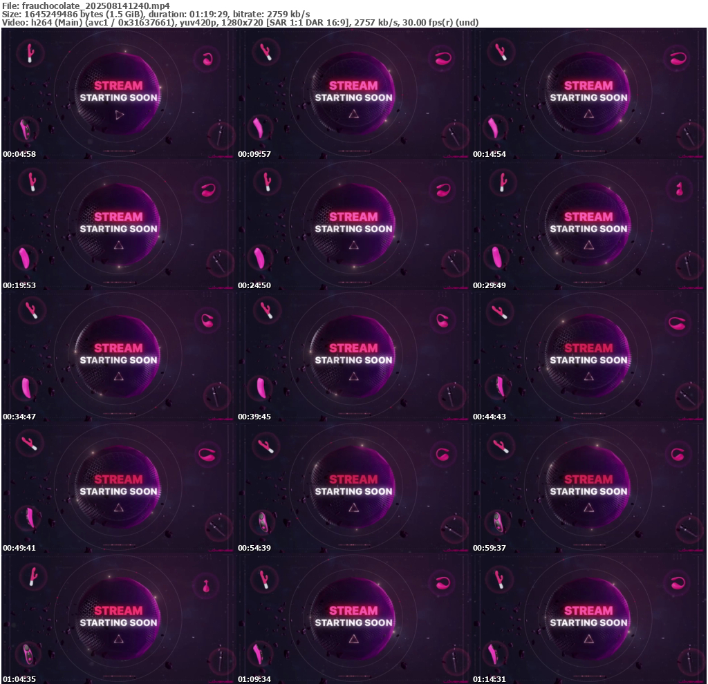Viewport: 708px width, 684px height.
Task: Click the triangle icon in the 00:04:58 frame
Action: coord(119,115)
